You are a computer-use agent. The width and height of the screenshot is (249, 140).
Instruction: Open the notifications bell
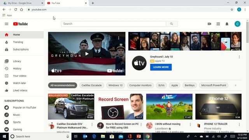coord(227,24)
